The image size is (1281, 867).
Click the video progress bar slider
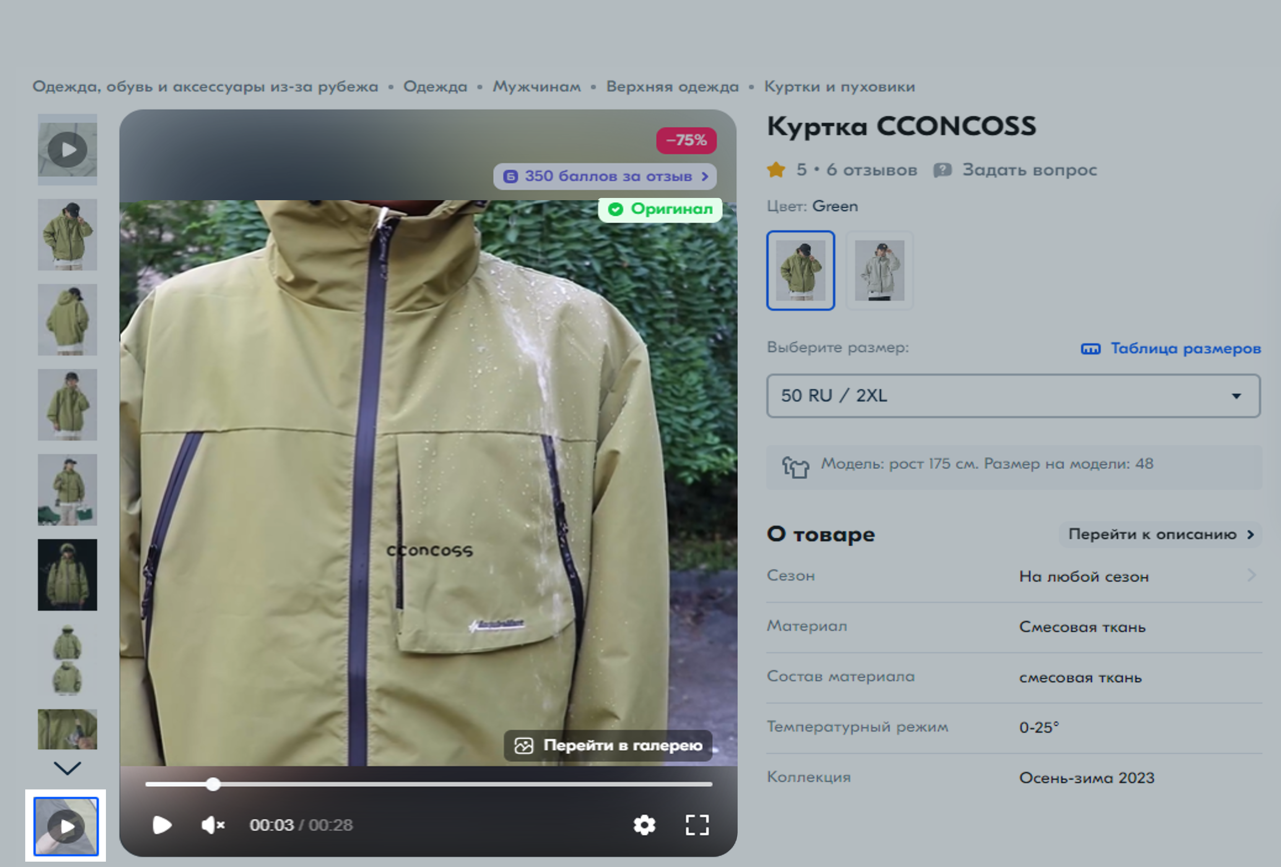tap(213, 784)
